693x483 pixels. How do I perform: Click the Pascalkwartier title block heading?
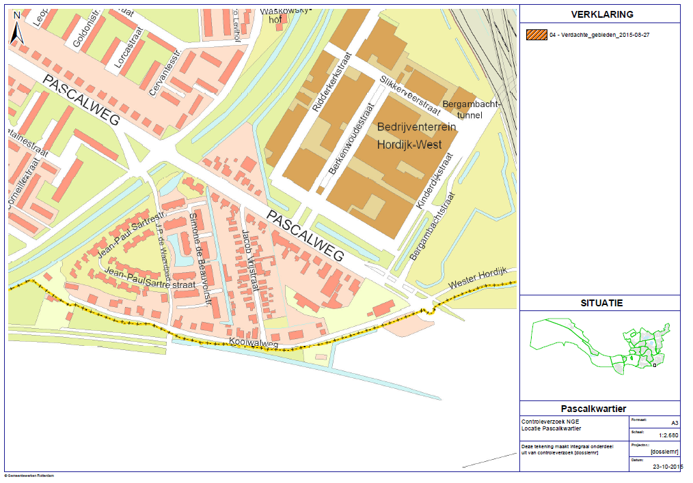coord(593,409)
